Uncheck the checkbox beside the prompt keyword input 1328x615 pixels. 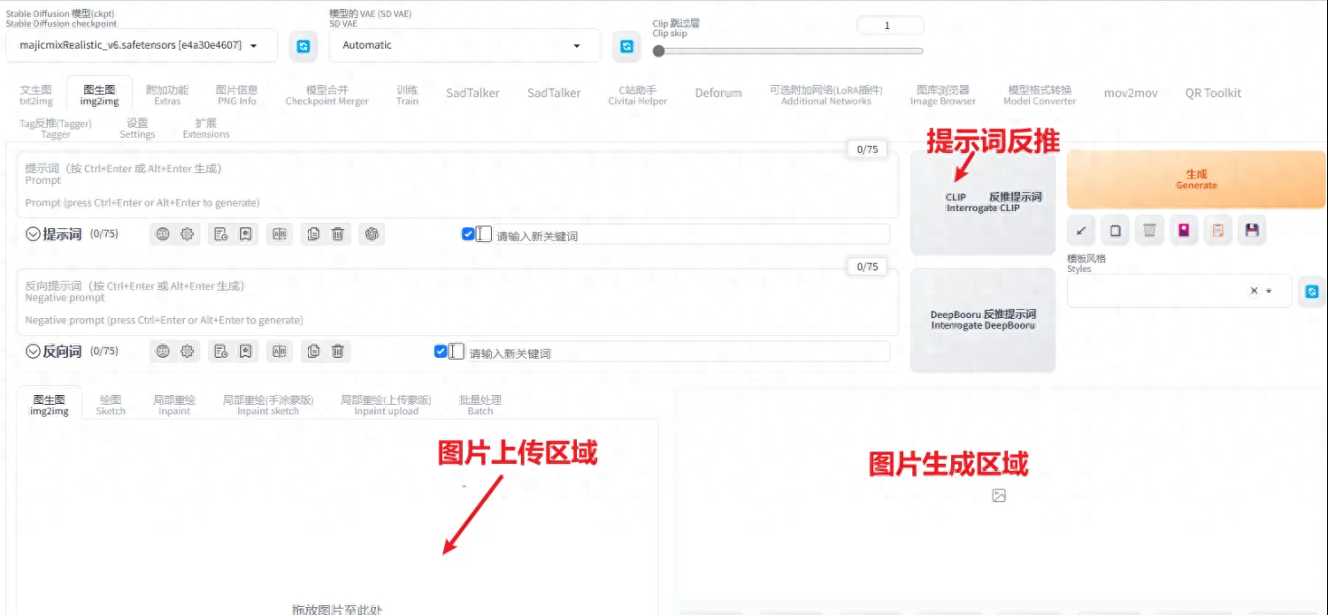click(x=468, y=234)
